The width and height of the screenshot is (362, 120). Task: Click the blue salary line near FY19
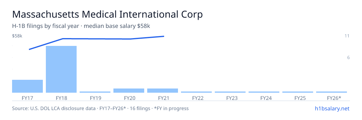pyautogui.click(x=95, y=39)
